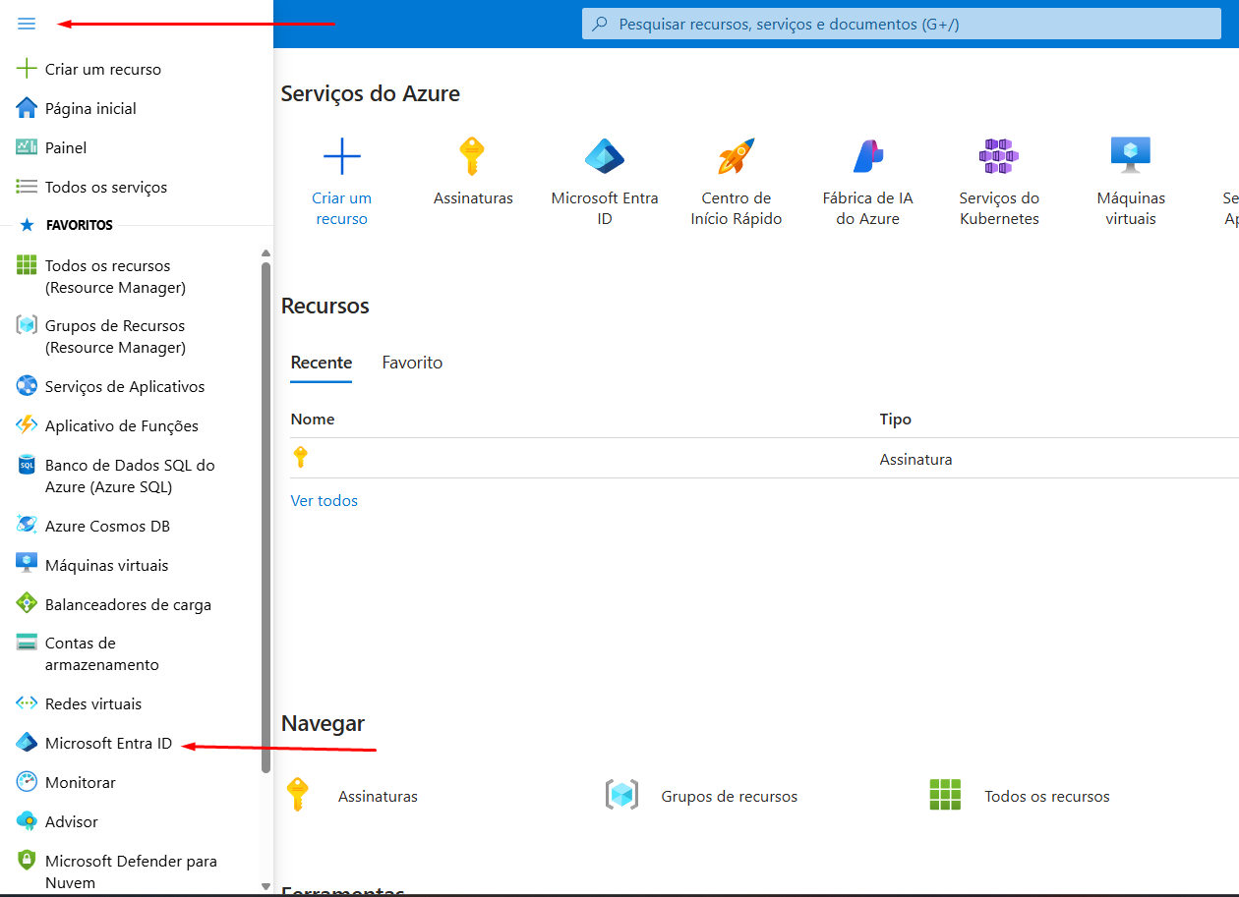Viewport: 1239px width, 897px height.
Task: Open Centro de Início Rápido rocket icon
Action: [736, 156]
